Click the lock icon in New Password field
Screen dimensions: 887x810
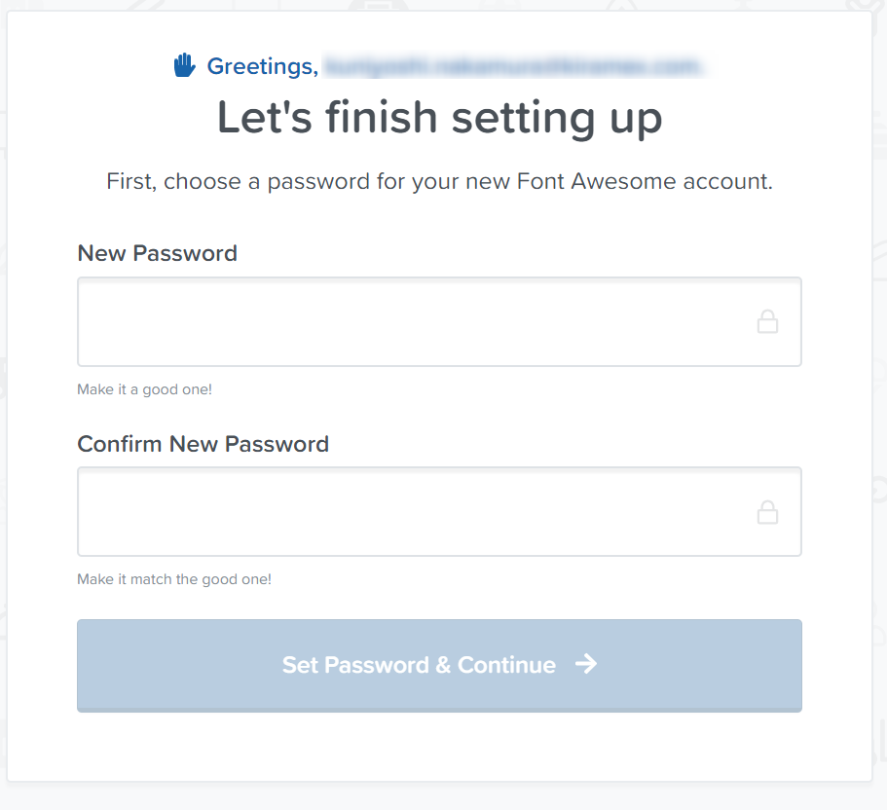[x=767, y=322]
